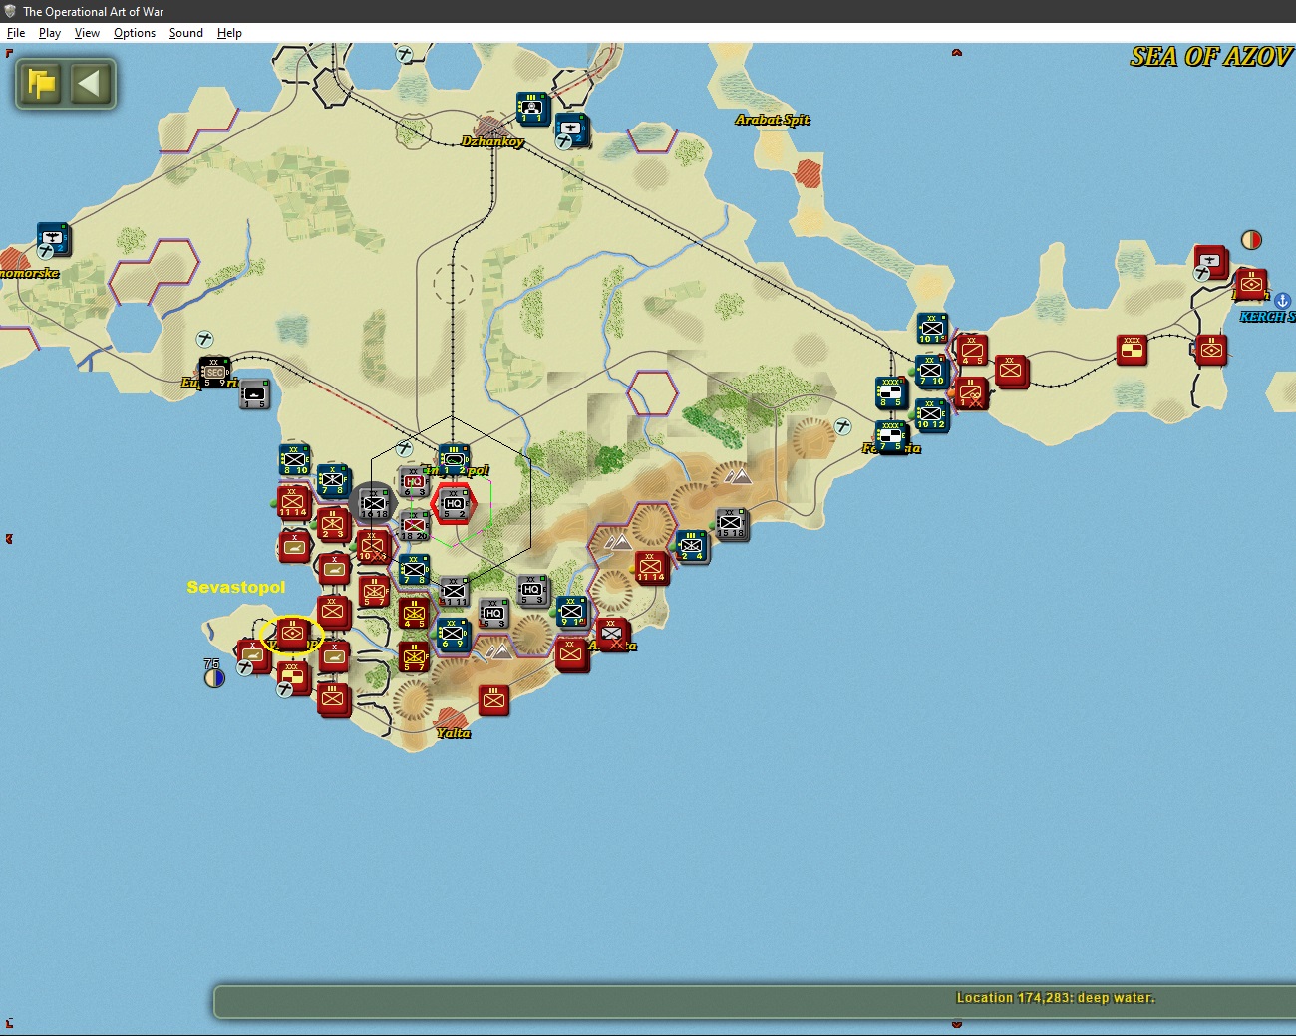Image resolution: width=1296 pixels, height=1036 pixels.
Task: Click the Location 174,283 status text
Action: point(1056,997)
